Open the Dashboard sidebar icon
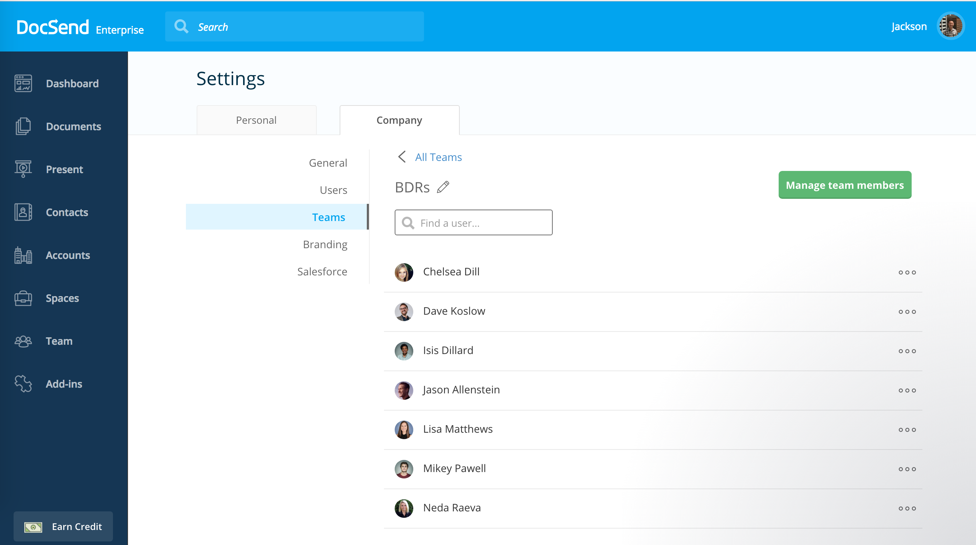The height and width of the screenshot is (545, 976). [x=23, y=83]
